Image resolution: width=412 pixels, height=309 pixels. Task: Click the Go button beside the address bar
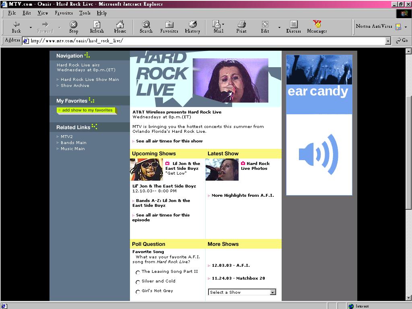tap(402, 41)
